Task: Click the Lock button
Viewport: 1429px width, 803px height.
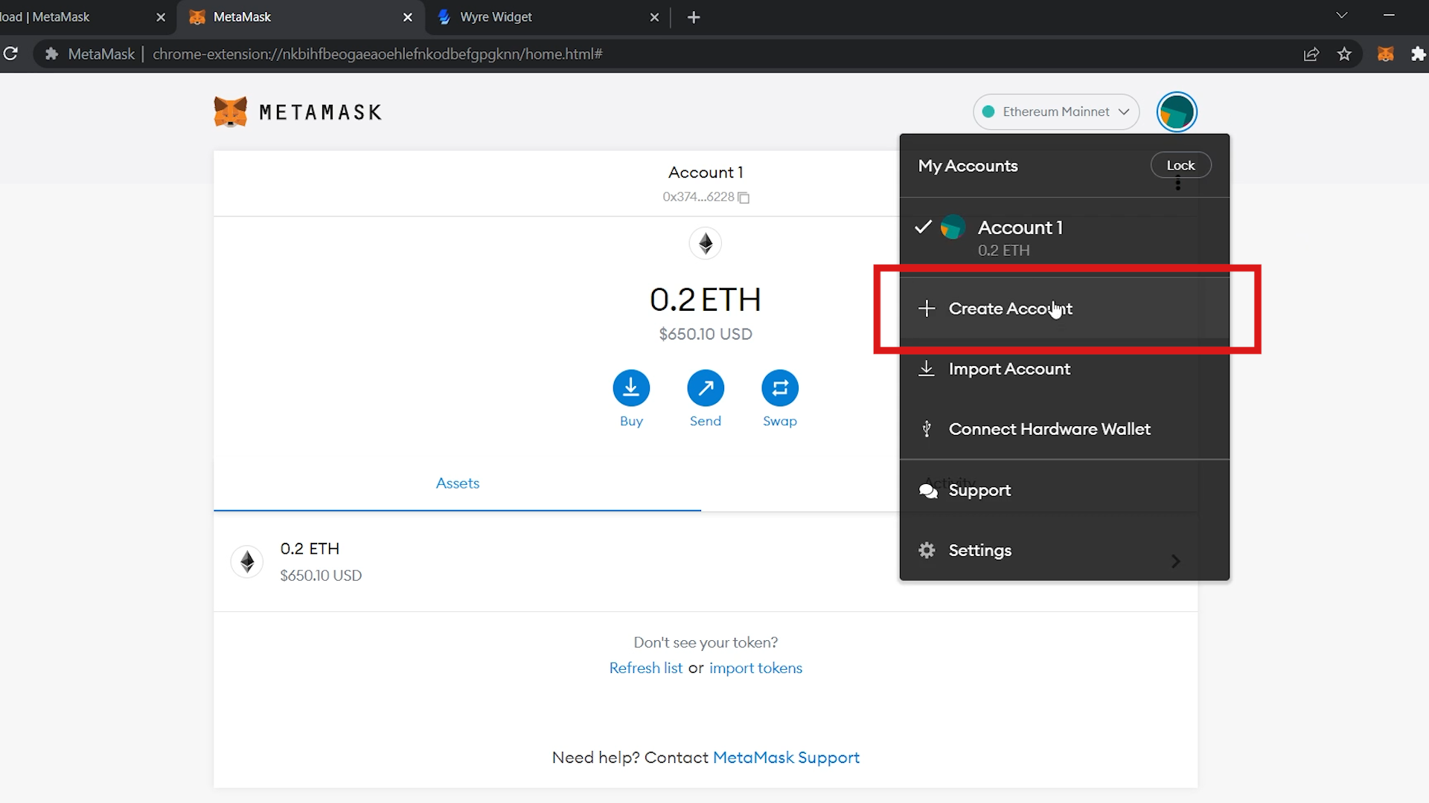Action: click(1180, 165)
